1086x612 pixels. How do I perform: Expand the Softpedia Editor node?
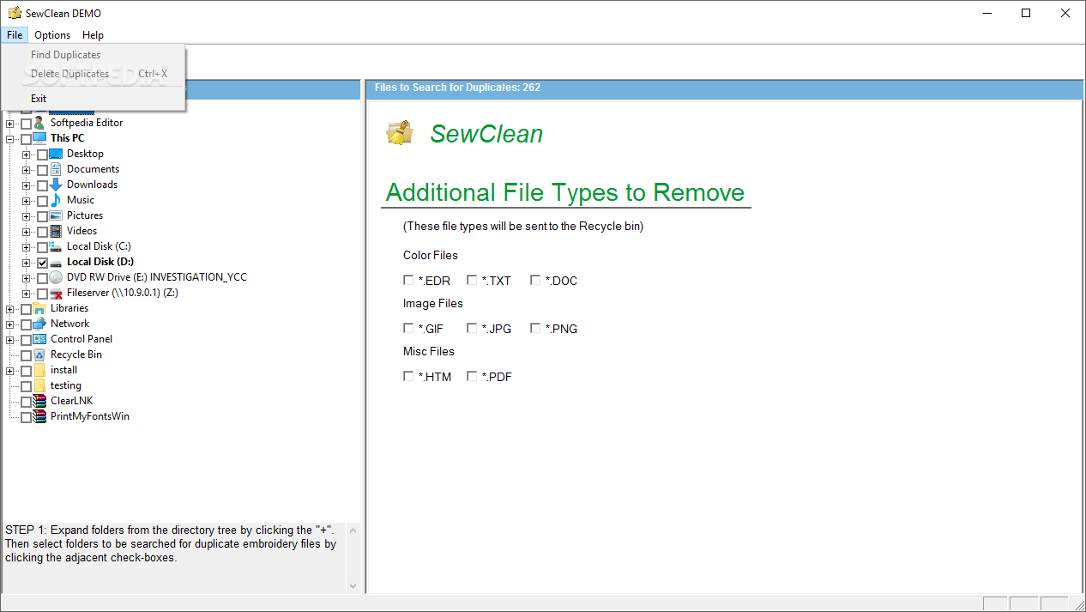tap(10, 123)
